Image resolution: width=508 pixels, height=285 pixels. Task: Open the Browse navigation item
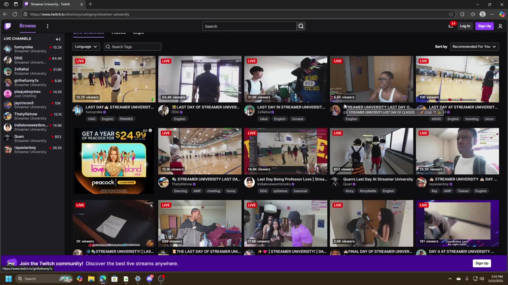pos(28,26)
